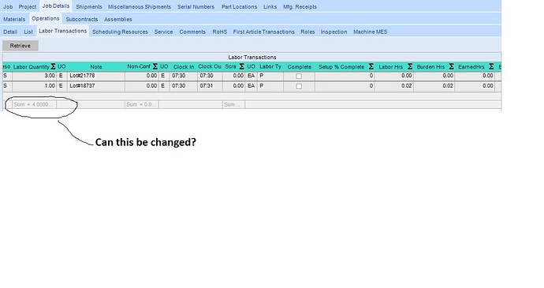Screen dimensions: 544x288
Task: Click the Scrap column sigma icon
Action: 242,66
